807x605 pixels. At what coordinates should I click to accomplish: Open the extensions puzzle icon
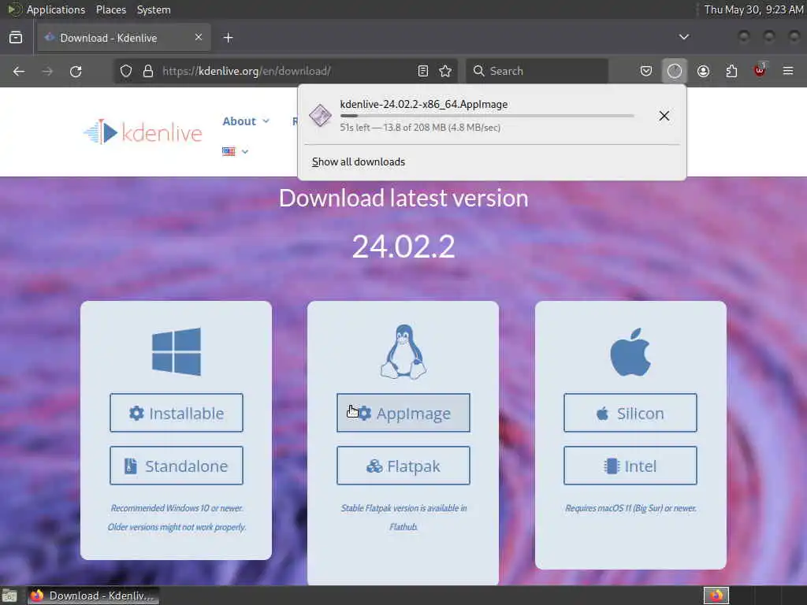coord(731,71)
